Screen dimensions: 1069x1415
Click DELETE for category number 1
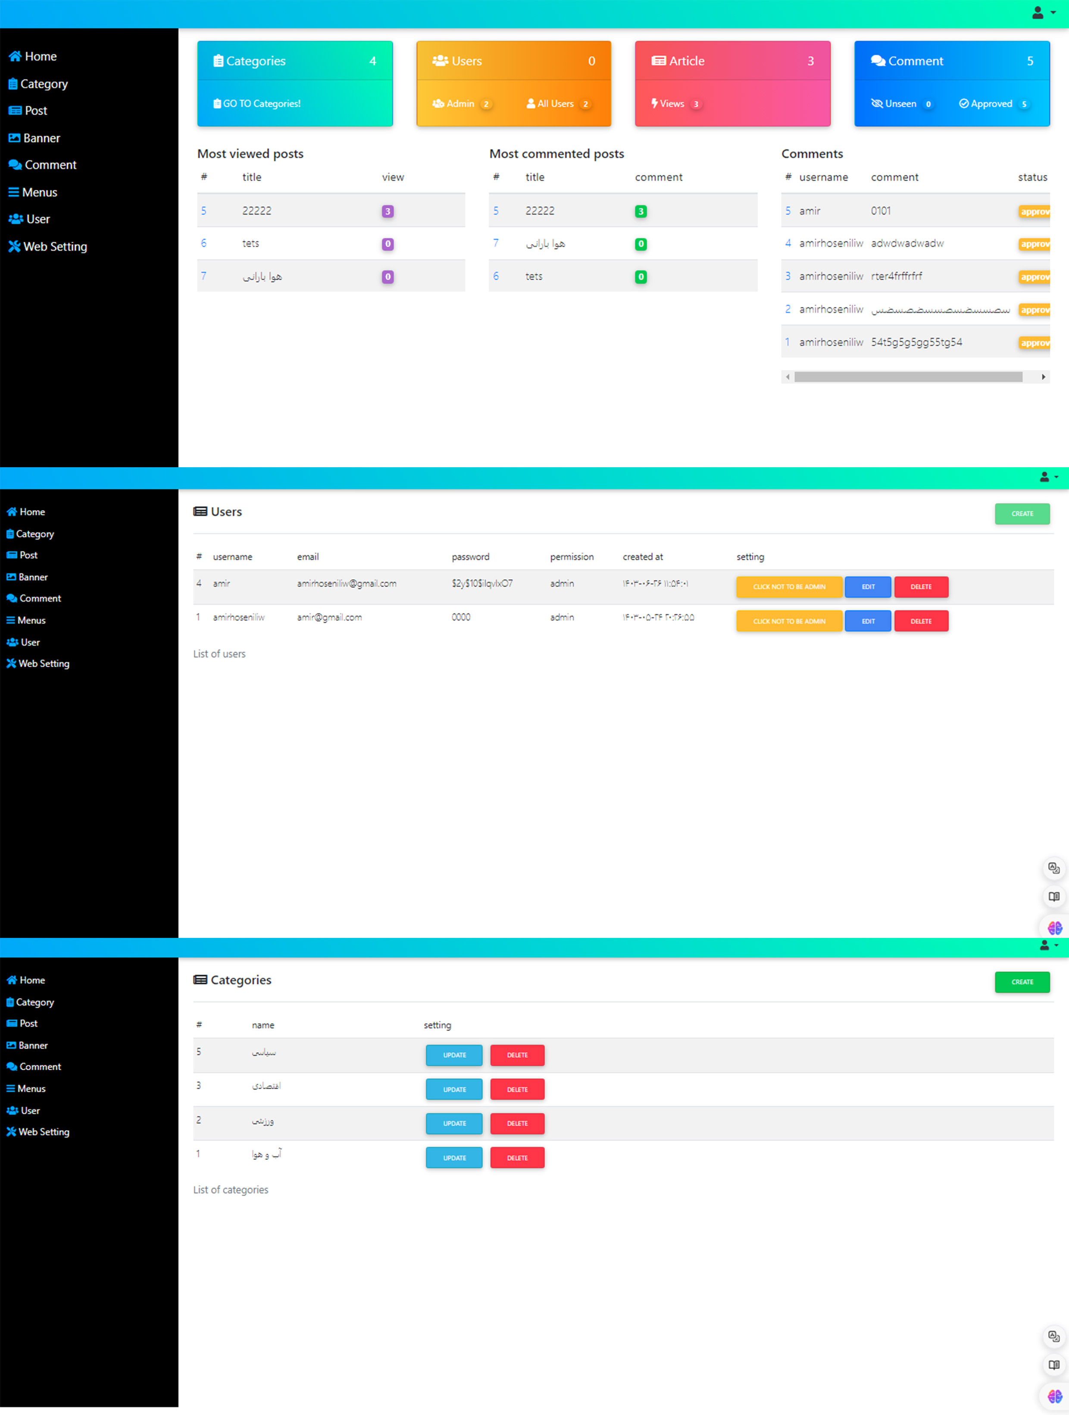pyautogui.click(x=517, y=1158)
